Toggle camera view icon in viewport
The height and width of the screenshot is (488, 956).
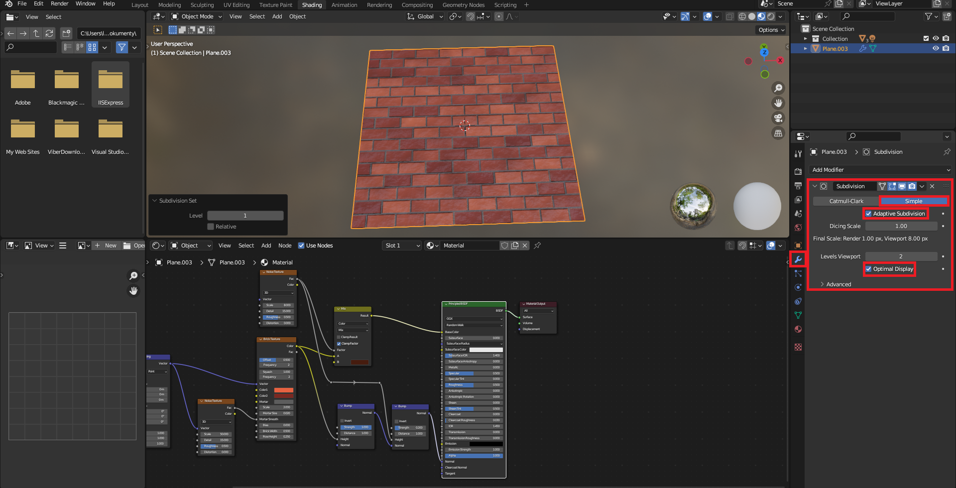(778, 118)
